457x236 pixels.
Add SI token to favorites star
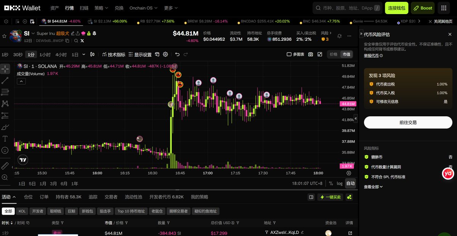tap(4, 36)
